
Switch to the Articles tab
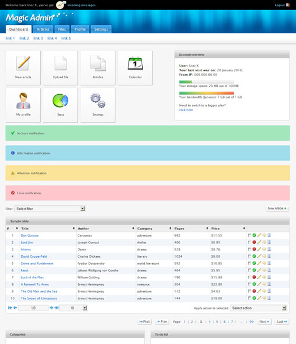click(43, 29)
